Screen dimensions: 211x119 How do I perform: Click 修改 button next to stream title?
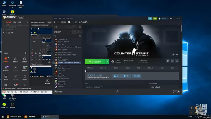[50, 22]
